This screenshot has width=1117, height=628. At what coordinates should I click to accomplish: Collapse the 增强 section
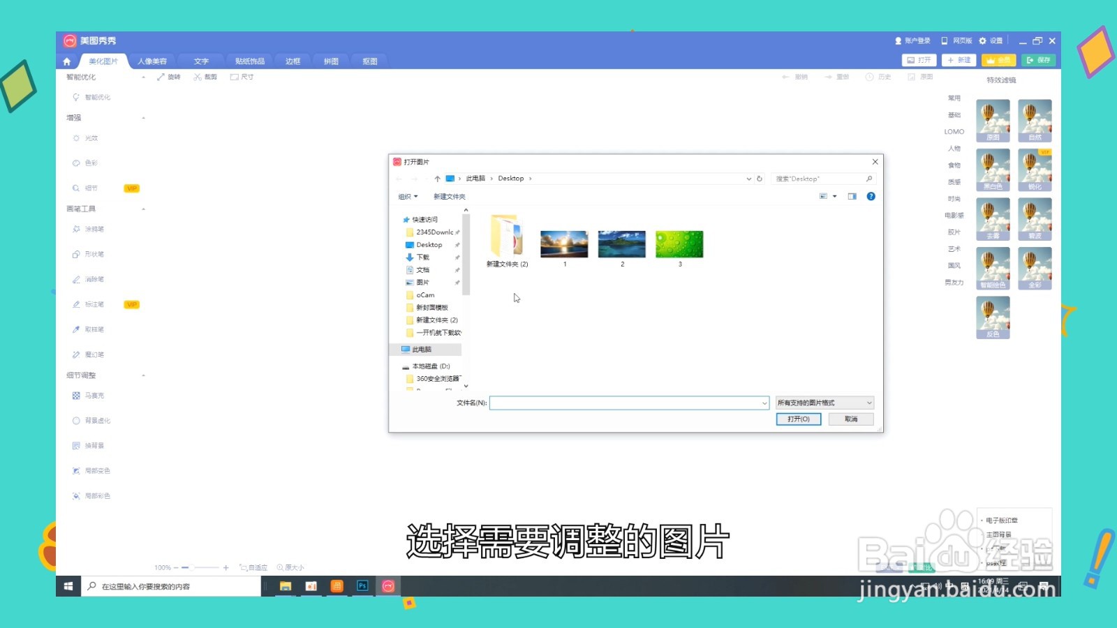point(144,118)
